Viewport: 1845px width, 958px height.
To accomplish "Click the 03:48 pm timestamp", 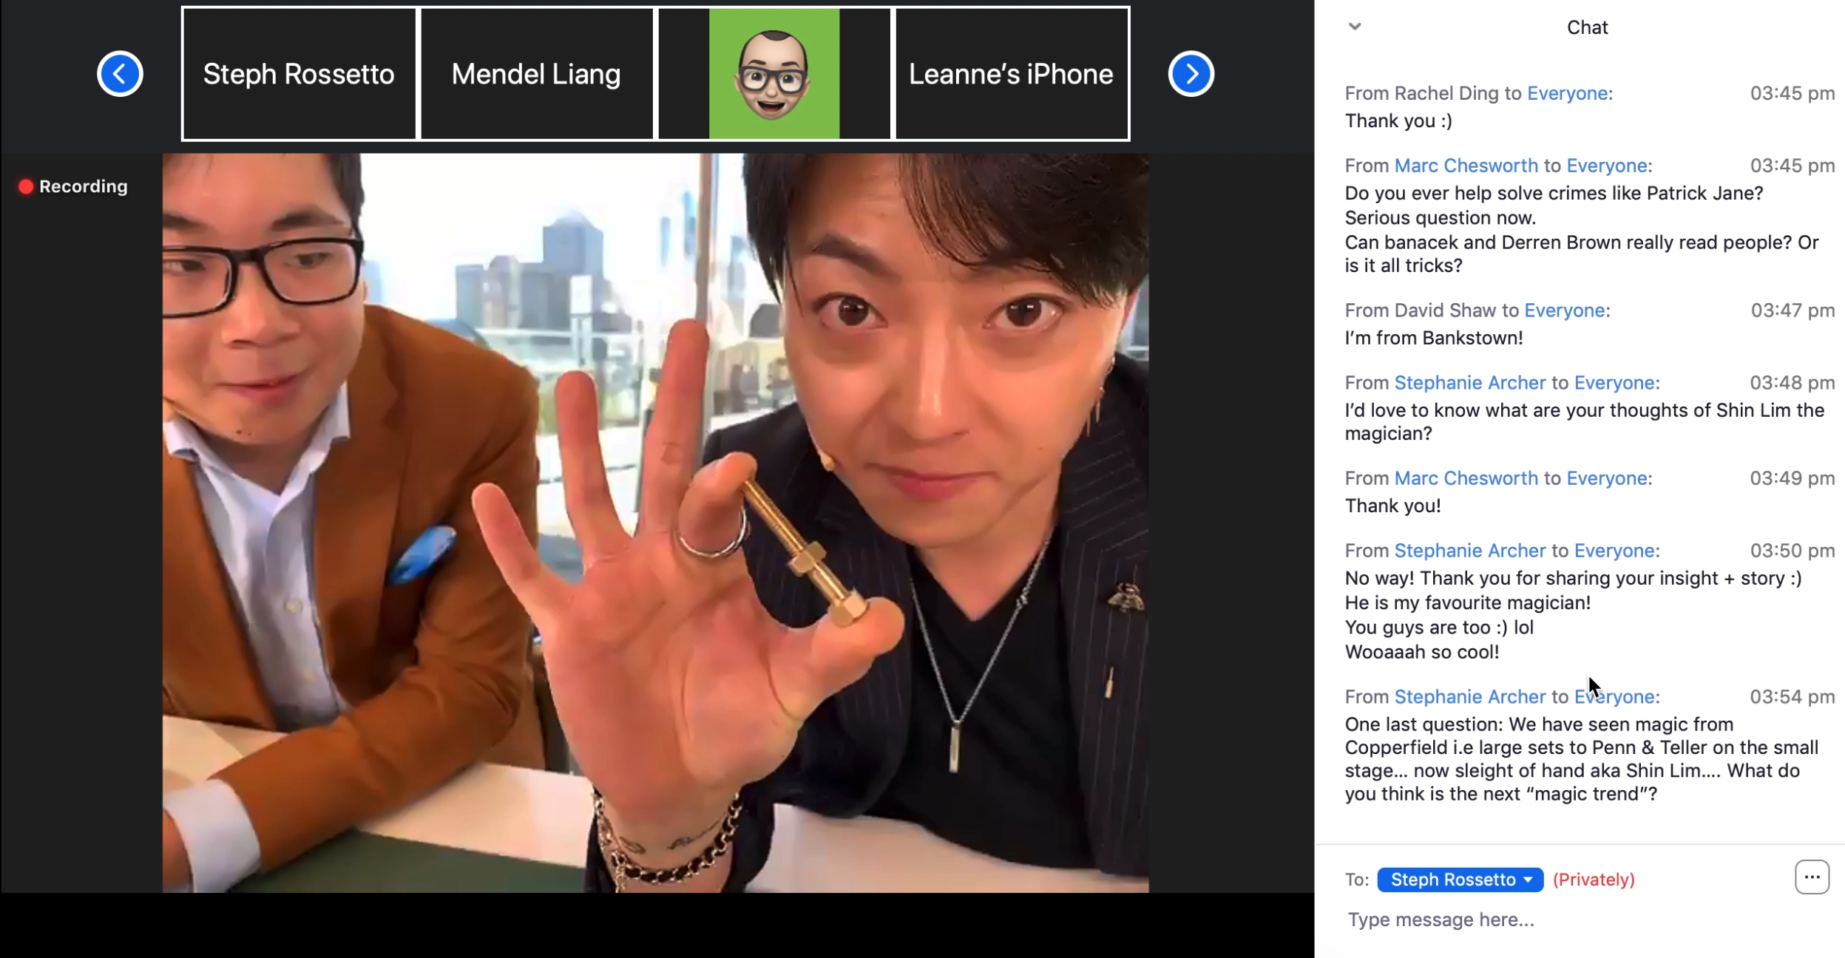I will tap(1792, 383).
